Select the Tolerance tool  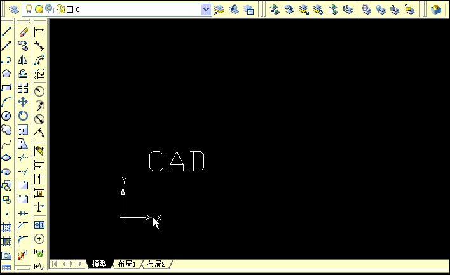(39, 225)
